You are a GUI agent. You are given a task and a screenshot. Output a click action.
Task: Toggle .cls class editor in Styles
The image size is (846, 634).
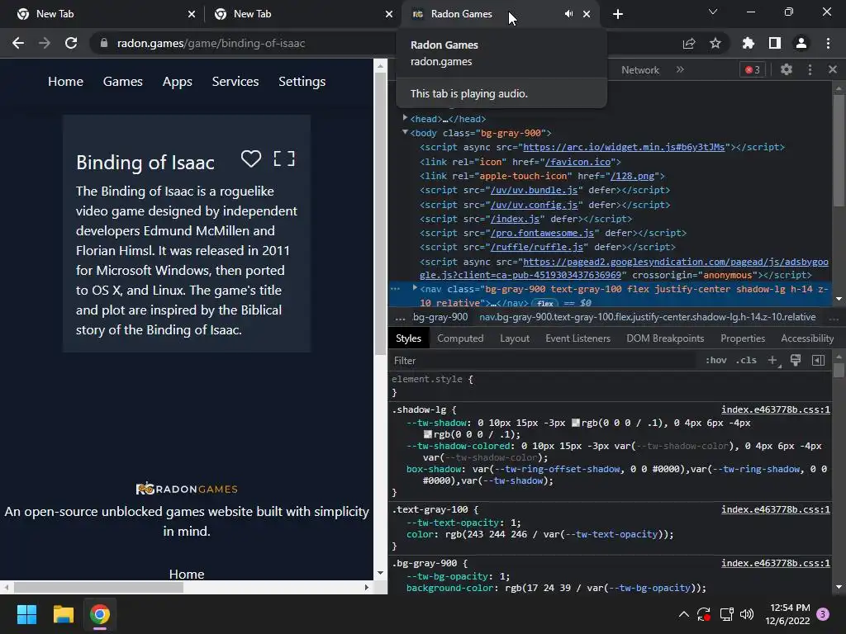click(x=746, y=360)
